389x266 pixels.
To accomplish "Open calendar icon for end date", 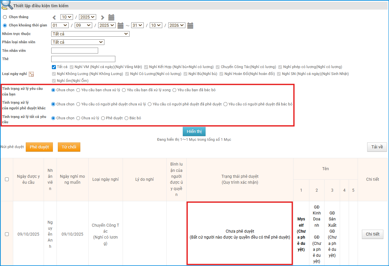I will (190, 26).
